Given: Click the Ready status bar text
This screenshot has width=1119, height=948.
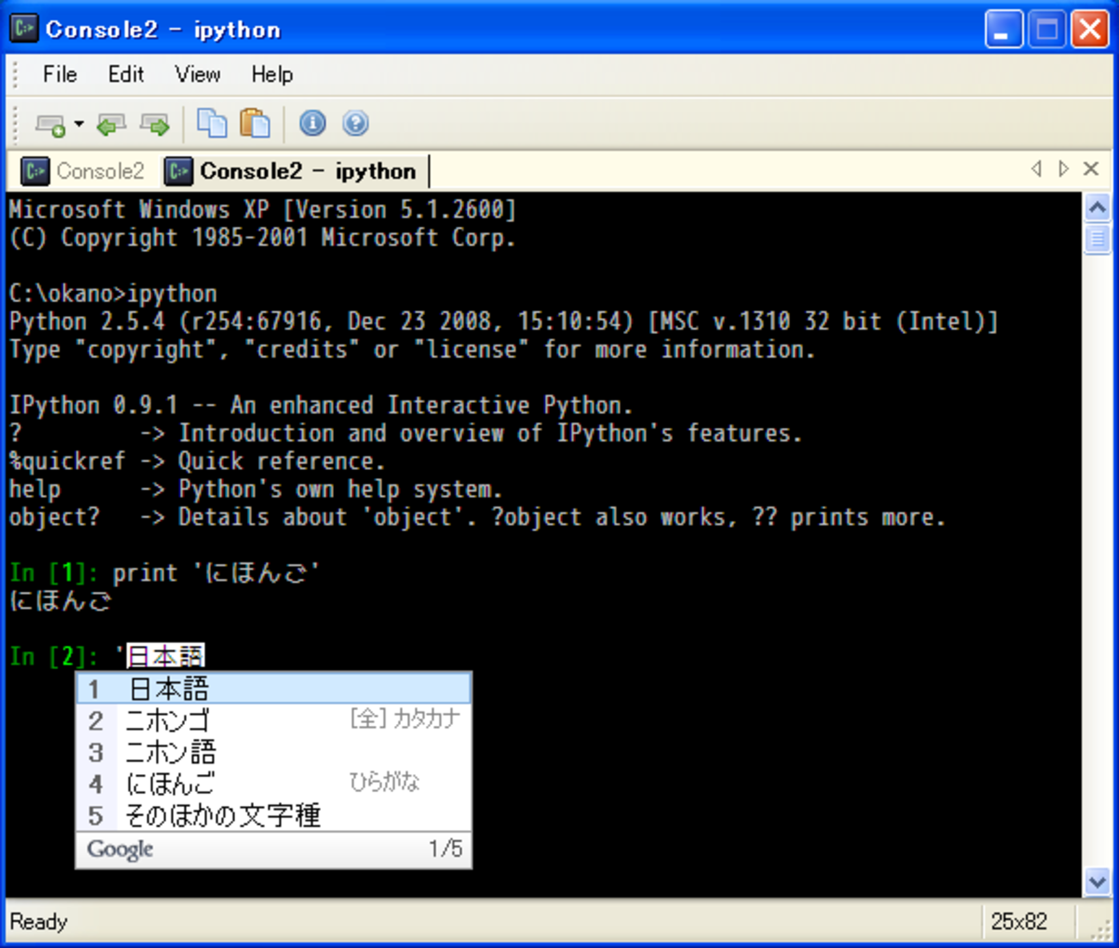Looking at the screenshot, I should click(39, 922).
